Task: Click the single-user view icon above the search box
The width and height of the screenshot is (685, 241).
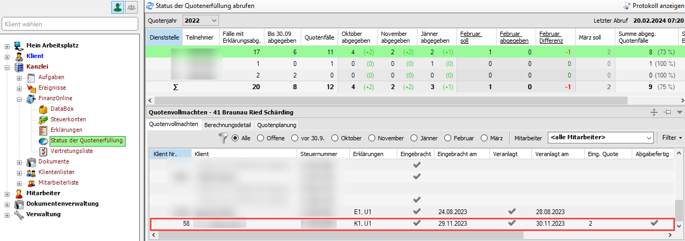Action: pos(118,7)
